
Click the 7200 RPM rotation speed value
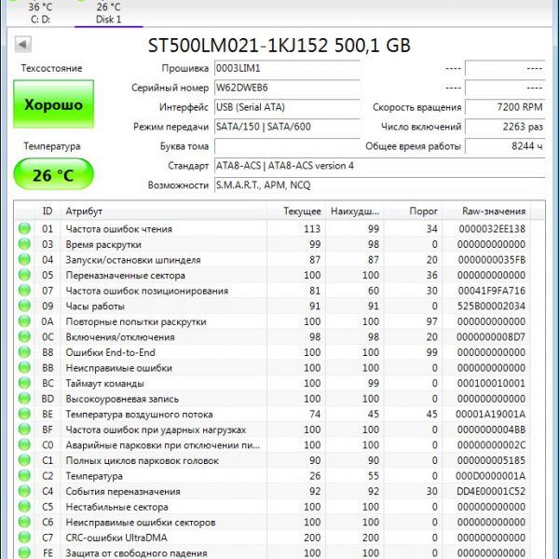pyautogui.click(x=505, y=107)
